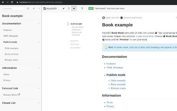The width and height of the screenshot is (177, 111).
Task: Select Book example in the sidebar list
Action: pyautogui.click(x=12, y=54)
